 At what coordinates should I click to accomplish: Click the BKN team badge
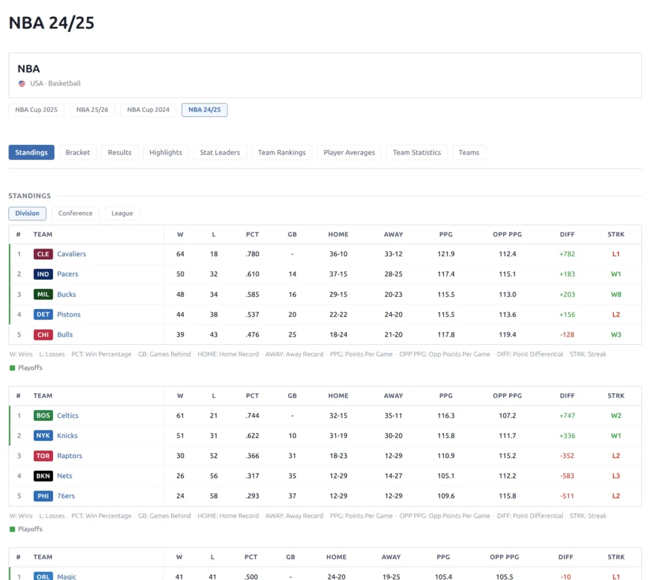tap(43, 476)
